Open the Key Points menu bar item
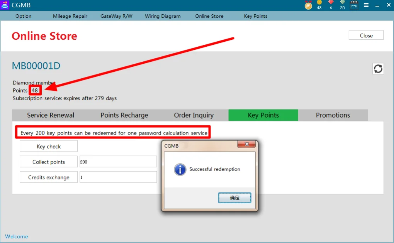The image size is (394, 243). [x=256, y=16]
